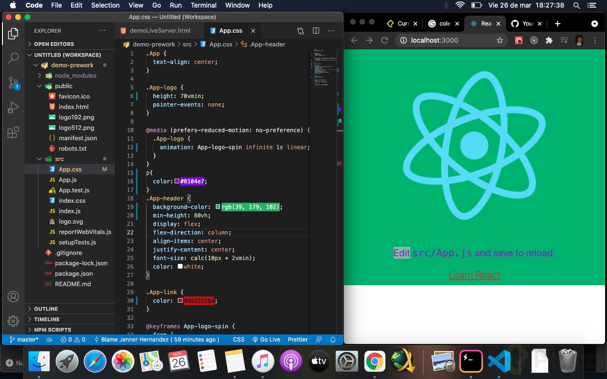
Task: Click the Learn React link
Action: pyautogui.click(x=474, y=275)
